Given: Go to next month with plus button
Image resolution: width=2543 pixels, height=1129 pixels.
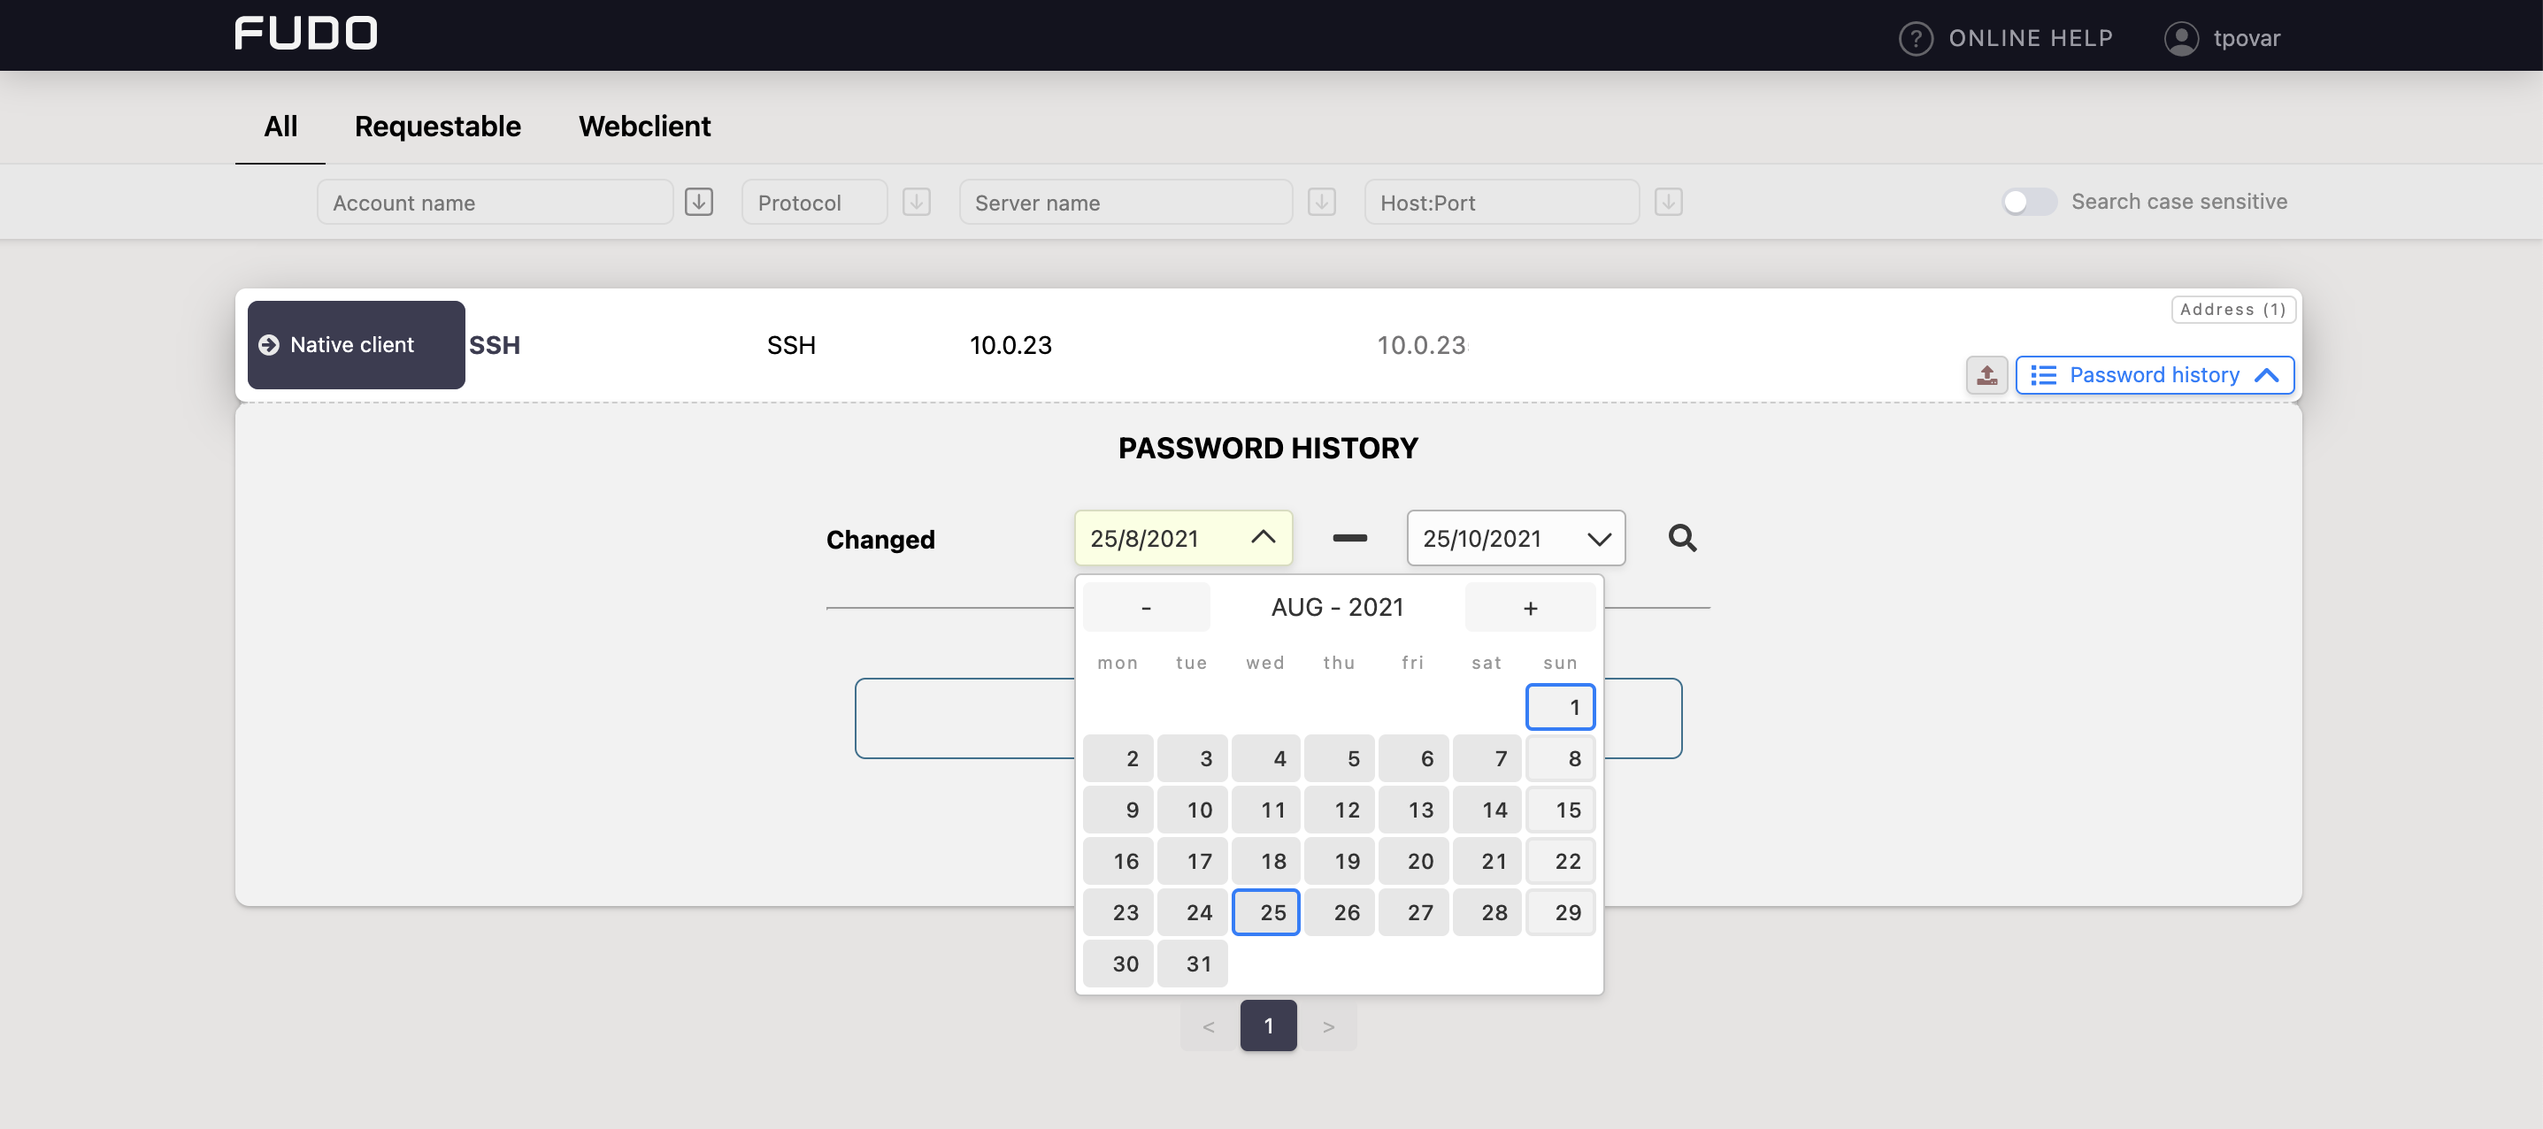Looking at the screenshot, I should pyautogui.click(x=1530, y=607).
